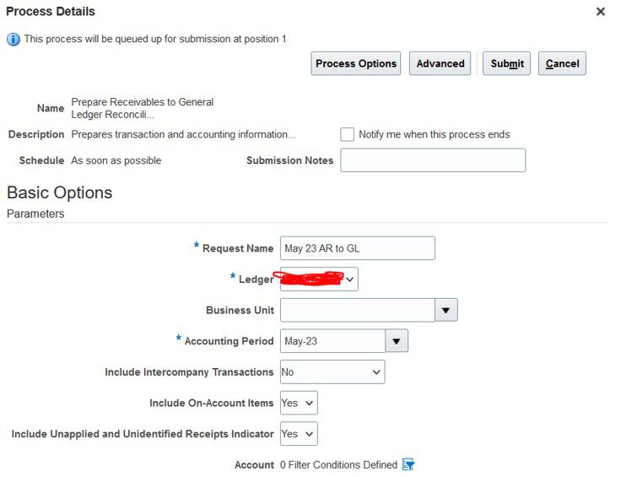
Task: Open Unapplied and Unidentified Receipts dropdown
Action: click(299, 434)
